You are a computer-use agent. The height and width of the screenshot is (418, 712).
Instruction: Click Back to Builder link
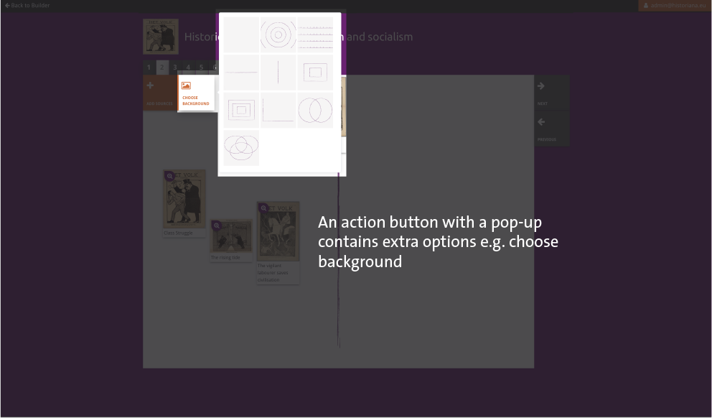click(27, 5)
